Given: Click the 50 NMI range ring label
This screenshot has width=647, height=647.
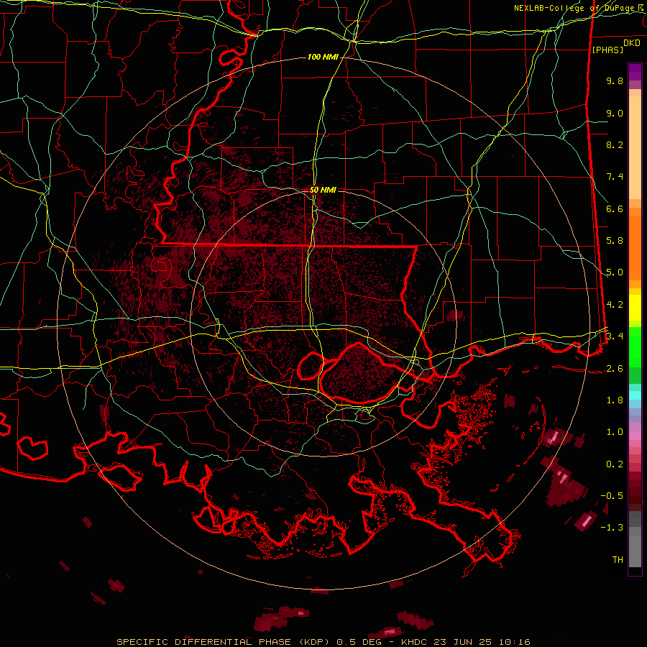Looking at the screenshot, I should pos(323,190).
